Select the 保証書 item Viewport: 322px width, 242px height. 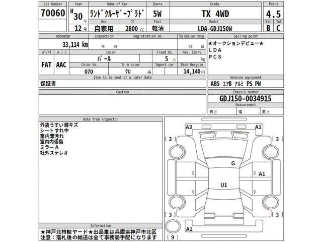point(48,84)
